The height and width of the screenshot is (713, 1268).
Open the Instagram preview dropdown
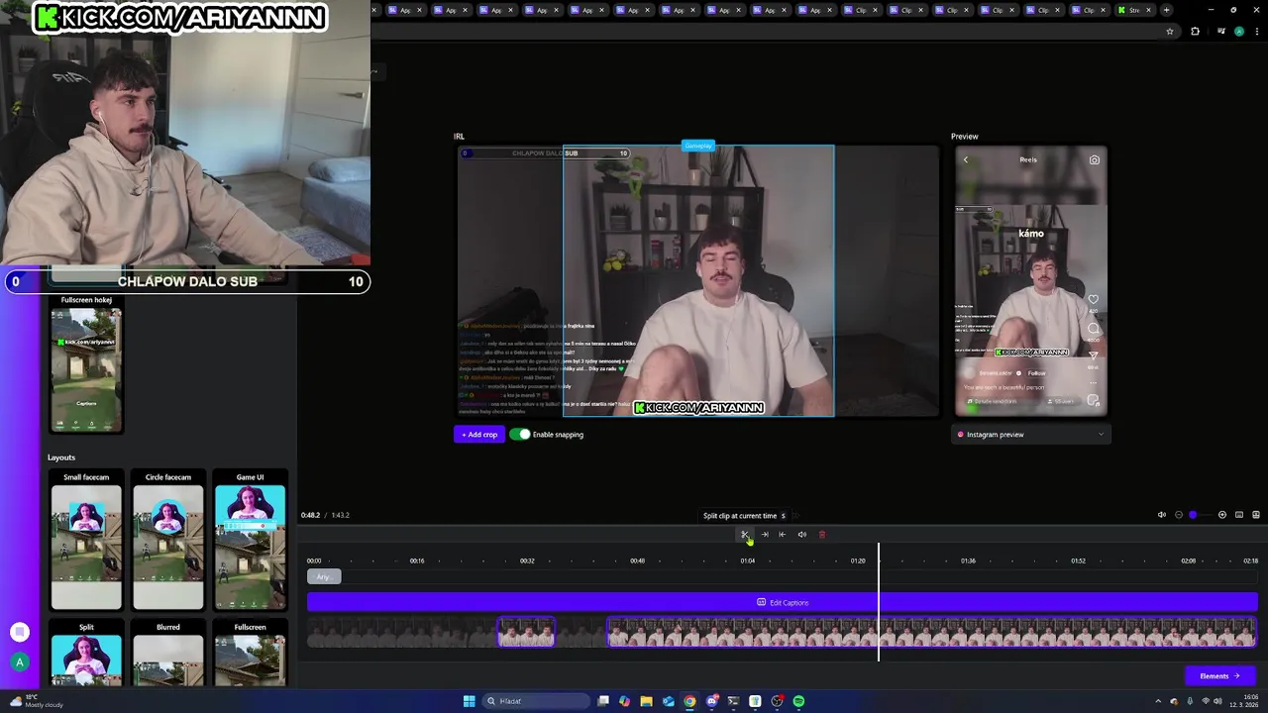click(x=1030, y=435)
